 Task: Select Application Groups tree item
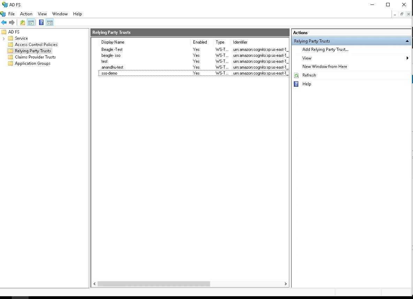(33, 63)
